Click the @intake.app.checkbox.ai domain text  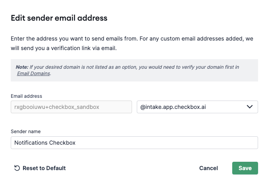point(173,107)
